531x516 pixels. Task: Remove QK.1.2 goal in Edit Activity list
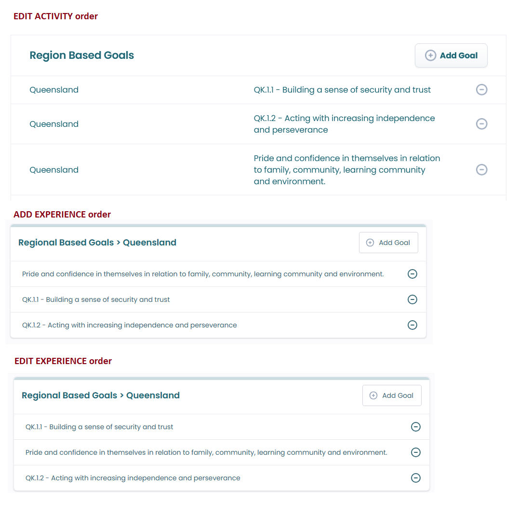(x=481, y=124)
